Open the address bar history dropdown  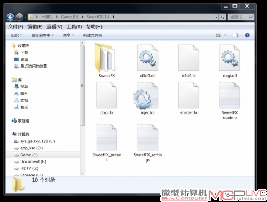(x=216, y=17)
